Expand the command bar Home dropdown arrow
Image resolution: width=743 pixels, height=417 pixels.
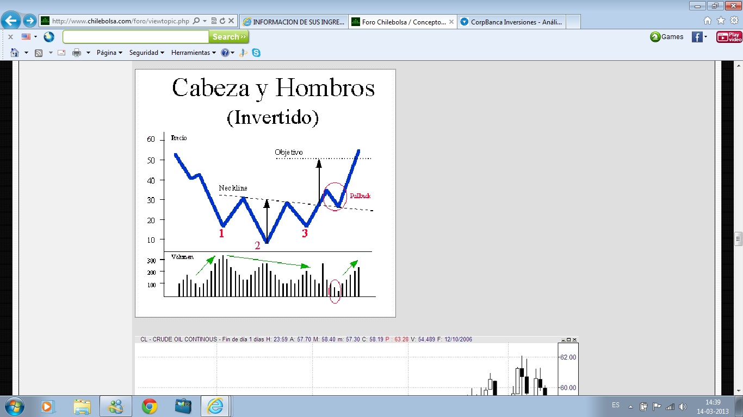pos(26,53)
